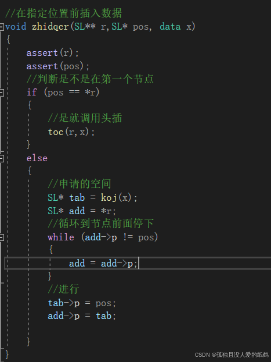Click the koj(x) function call
The height and width of the screenshot is (362, 271).
click(x=116, y=198)
